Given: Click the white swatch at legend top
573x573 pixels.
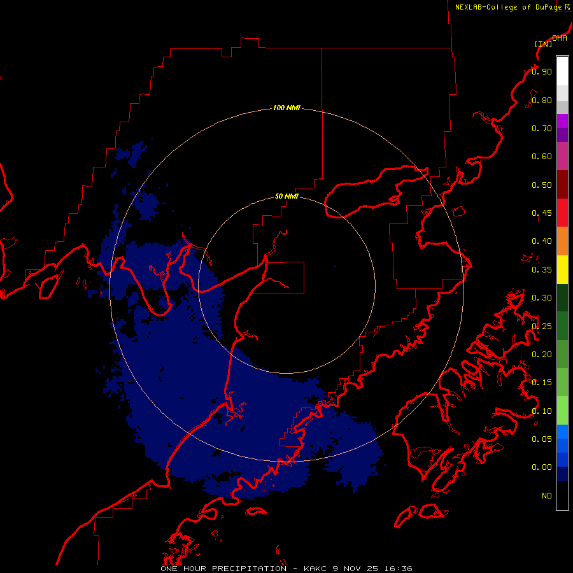Looking at the screenshot, I should (x=562, y=71).
